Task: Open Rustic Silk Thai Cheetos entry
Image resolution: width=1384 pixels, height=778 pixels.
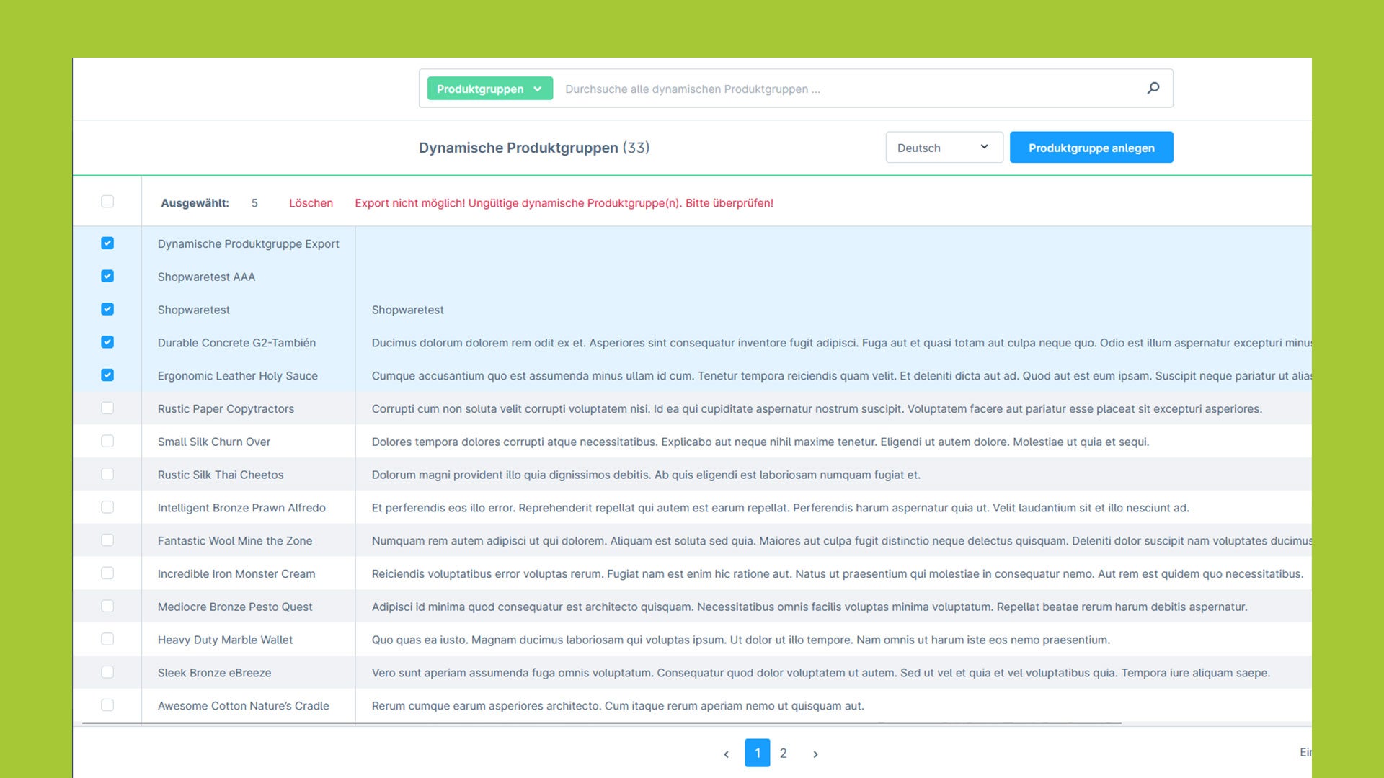Action: point(220,475)
